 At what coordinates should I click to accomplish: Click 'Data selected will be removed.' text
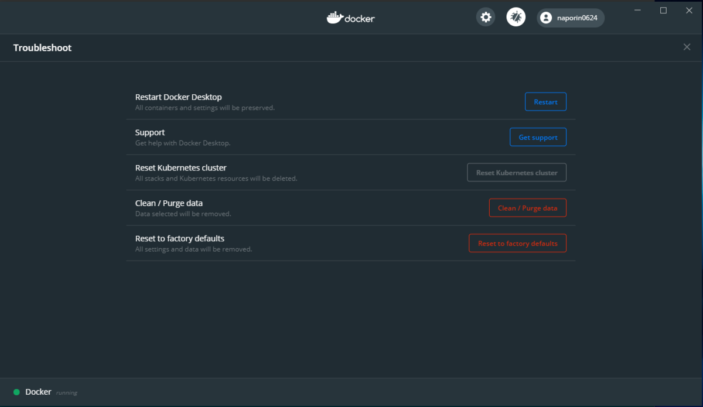(183, 214)
